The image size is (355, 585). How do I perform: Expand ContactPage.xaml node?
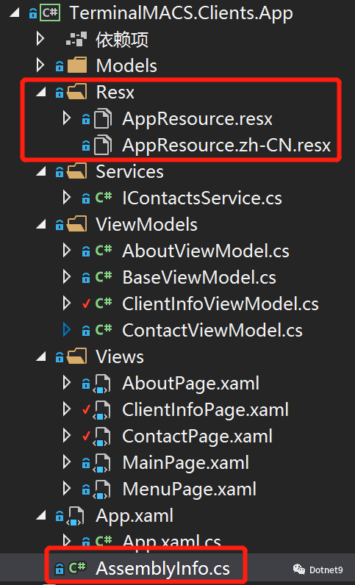coord(67,436)
